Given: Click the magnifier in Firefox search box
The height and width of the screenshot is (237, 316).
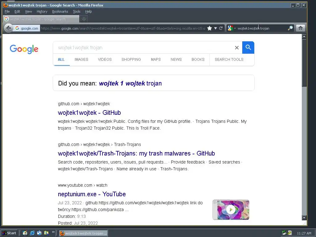Looking at the screenshot, I should tap(290, 28).
